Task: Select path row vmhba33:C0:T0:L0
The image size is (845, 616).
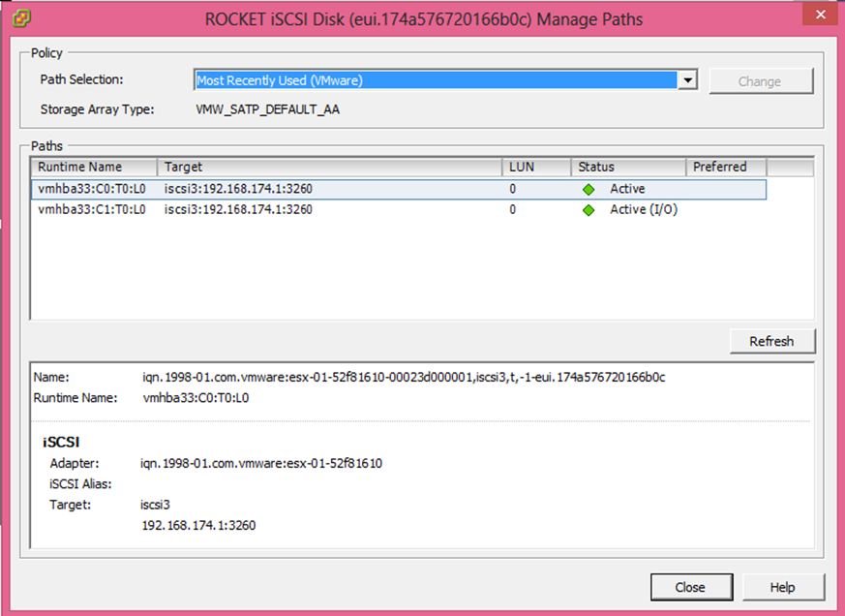Action: coord(399,189)
